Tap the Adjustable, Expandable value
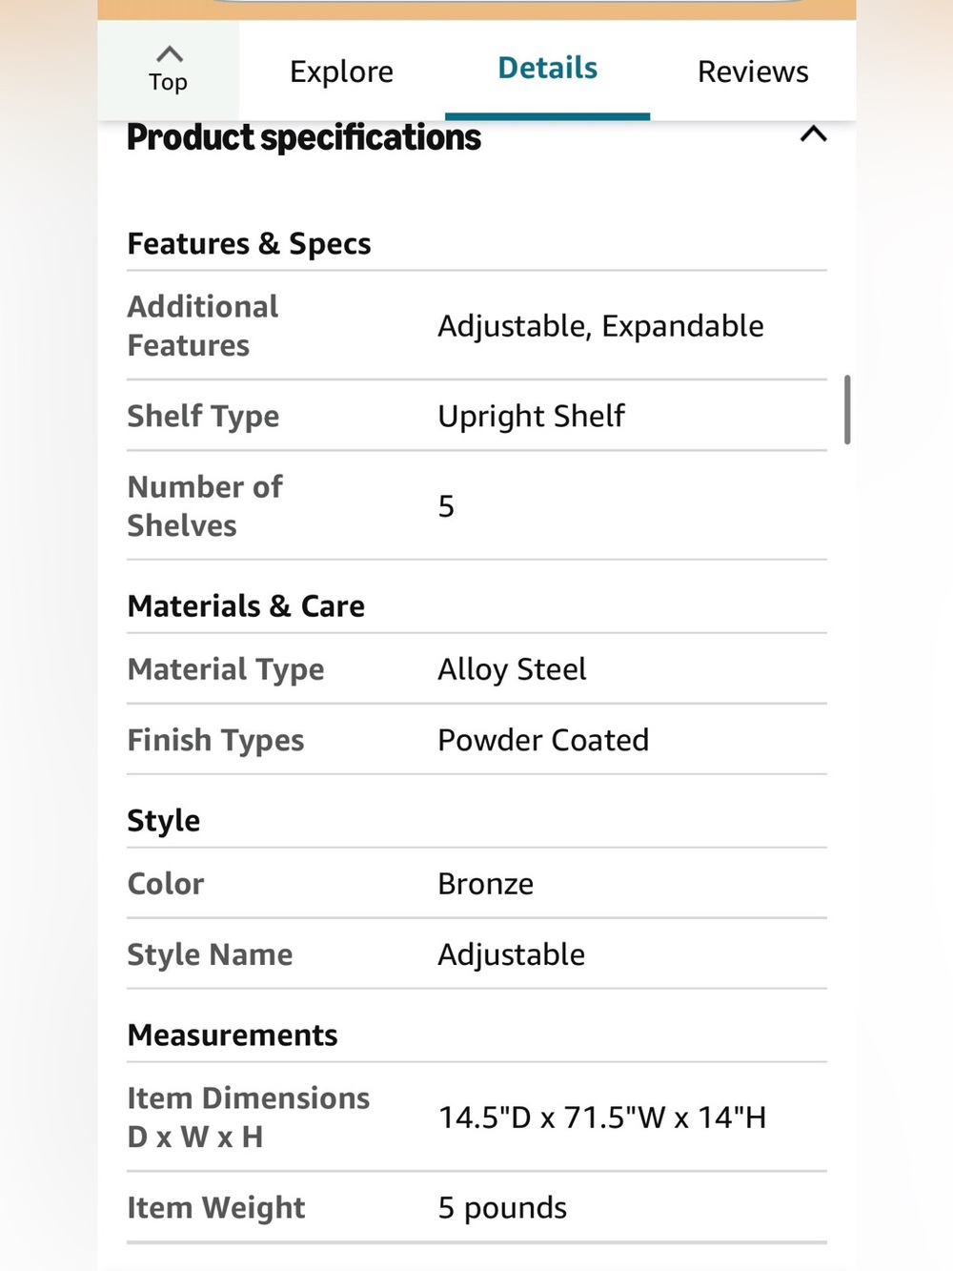The height and width of the screenshot is (1271, 953). point(600,326)
